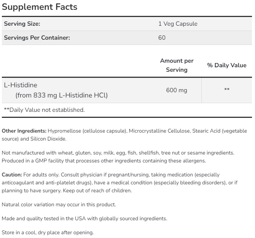Select the 1 Veg Capsule value
The width and height of the screenshot is (255, 238).
click(x=178, y=24)
